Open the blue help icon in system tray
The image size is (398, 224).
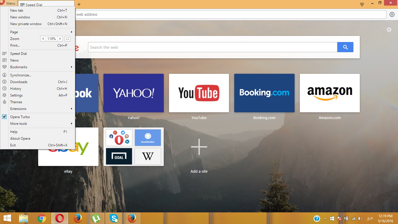point(317,218)
